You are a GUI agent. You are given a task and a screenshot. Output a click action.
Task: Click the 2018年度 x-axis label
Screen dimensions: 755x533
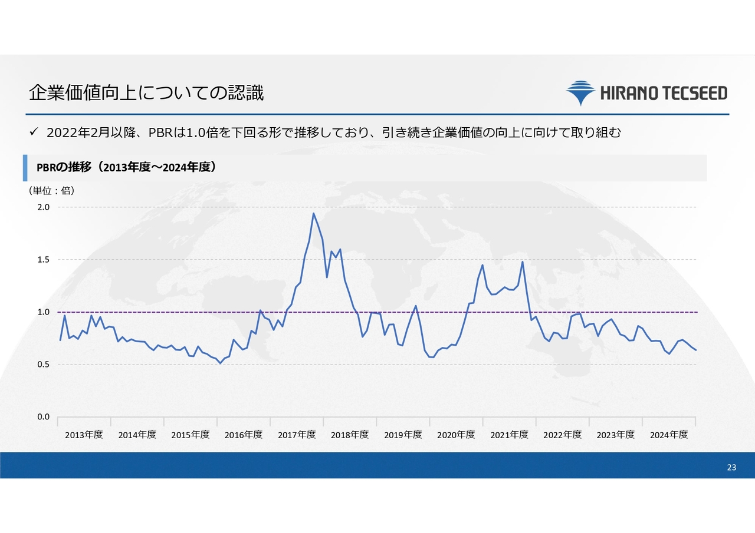(x=350, y=435)
